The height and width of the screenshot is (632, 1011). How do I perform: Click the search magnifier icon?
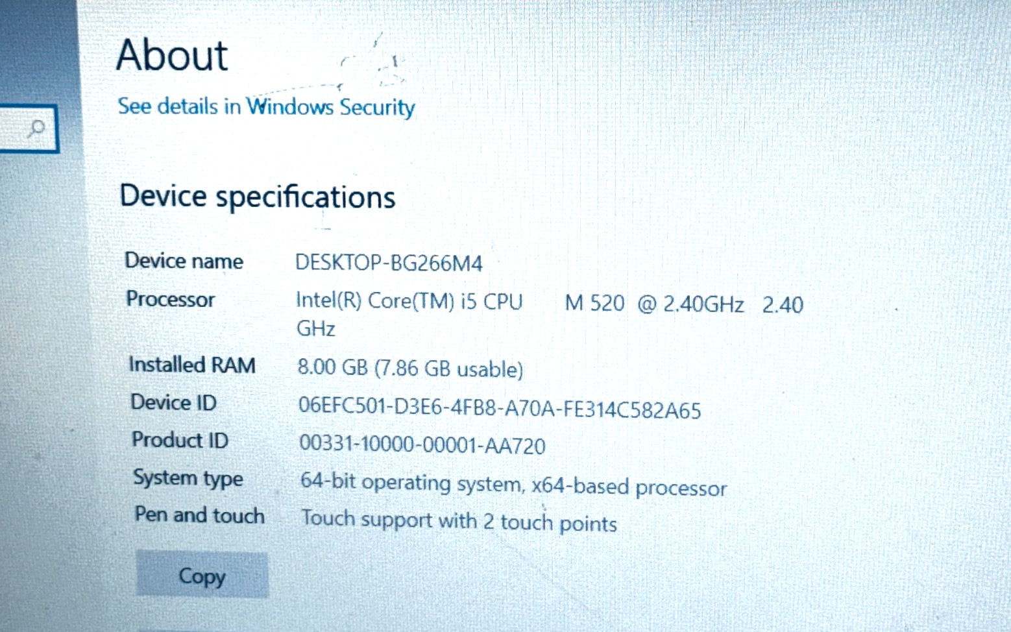(x=36, y=128)
